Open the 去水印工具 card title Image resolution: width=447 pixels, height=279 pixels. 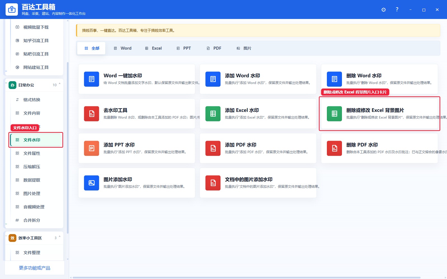click(115, 110)
